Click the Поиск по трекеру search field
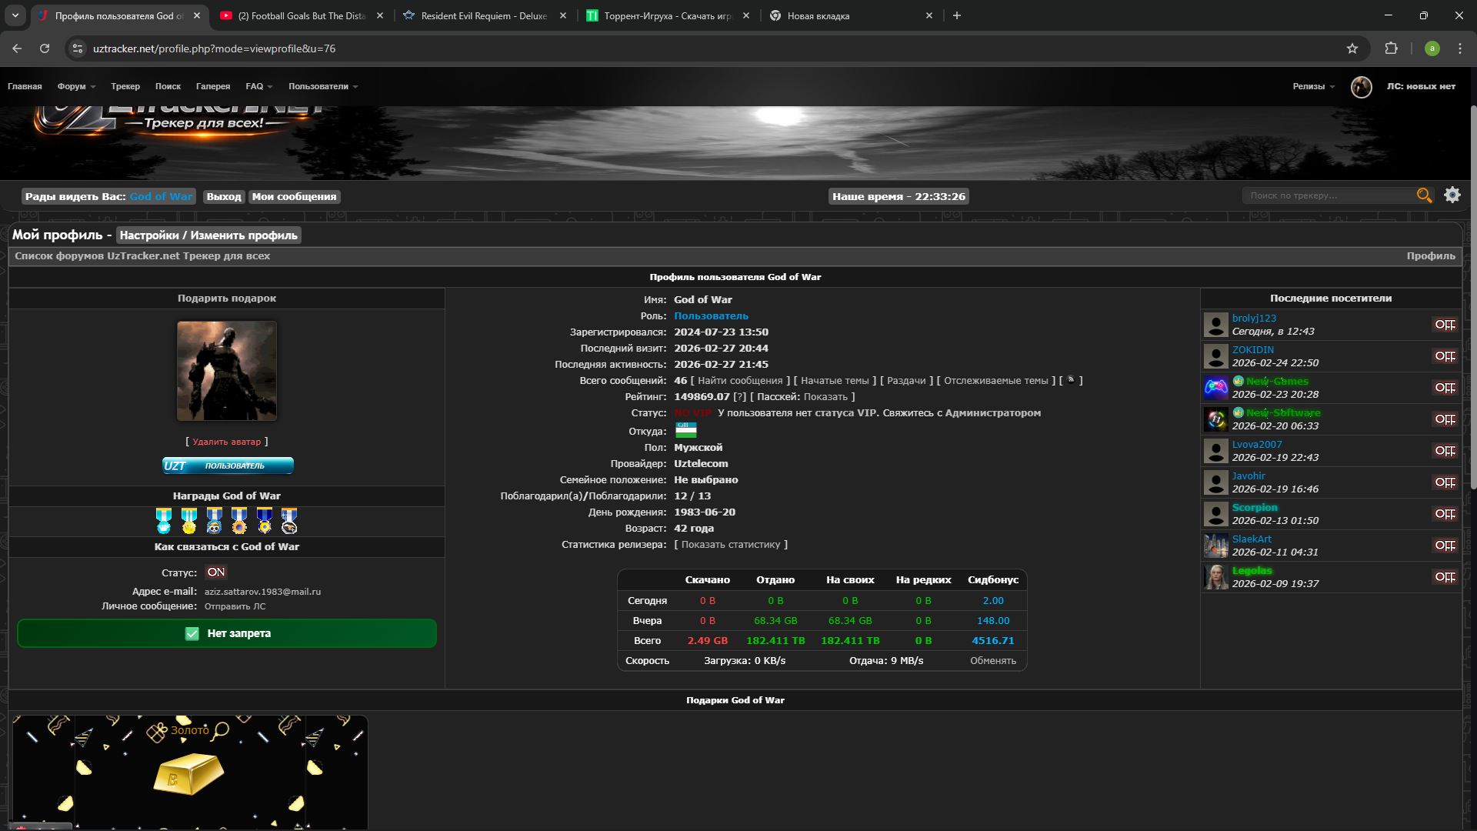Screen dimensions: 1477x831 tap(1327, 195)
